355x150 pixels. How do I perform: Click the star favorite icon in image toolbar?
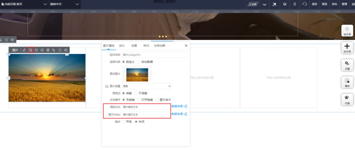tap(60, 50)
